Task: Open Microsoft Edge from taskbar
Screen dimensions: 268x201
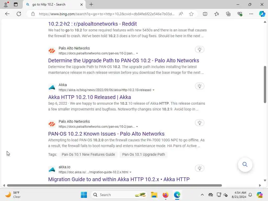Action: point(177,195)
